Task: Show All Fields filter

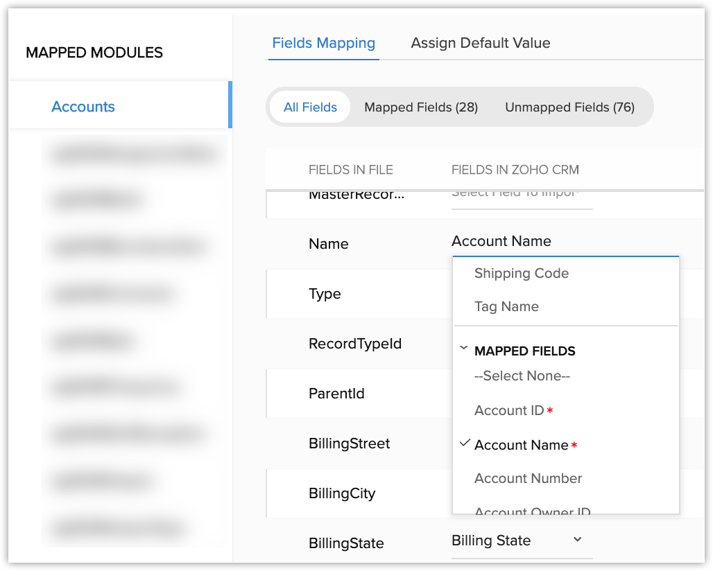Action: [x=310, y=107]
